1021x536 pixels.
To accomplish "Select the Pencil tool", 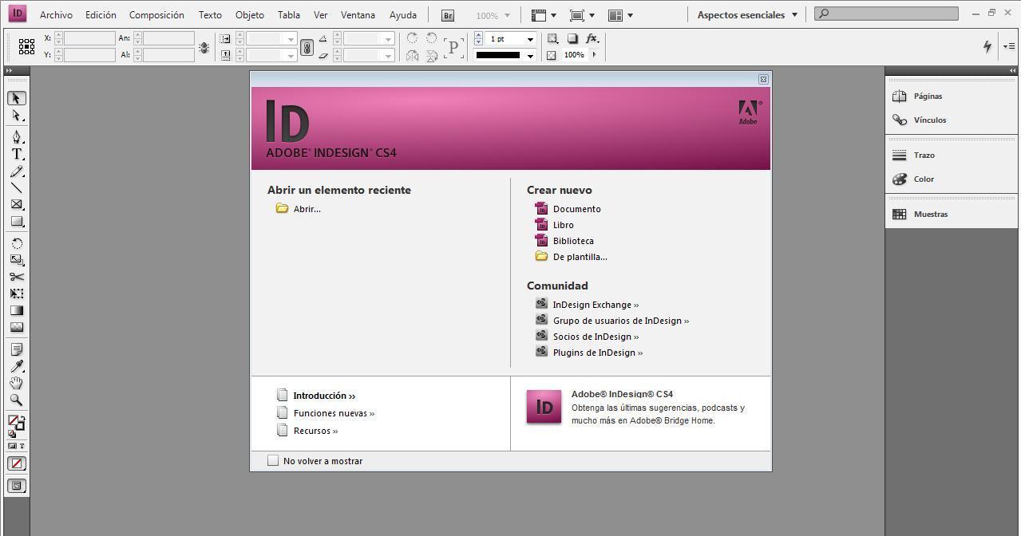I will pyautogui.click(x=16, y=171).
